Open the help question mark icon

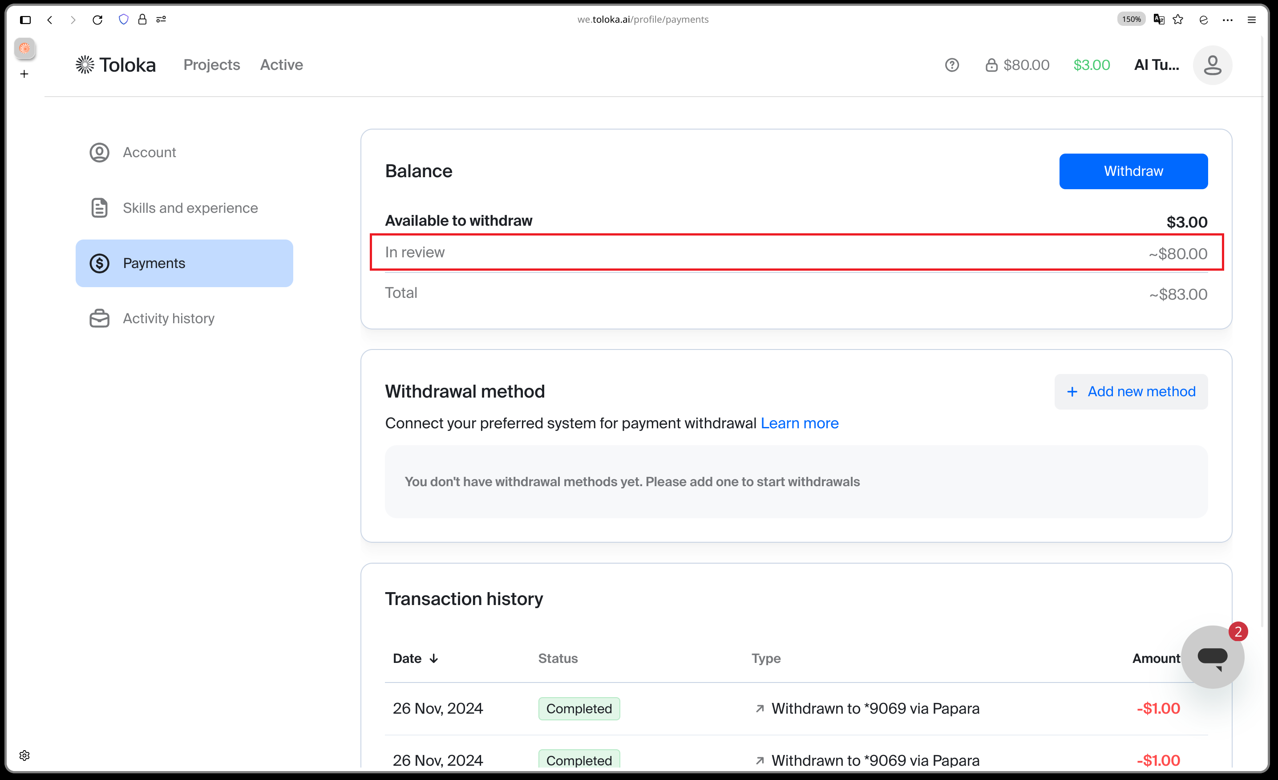click(952, 65)
